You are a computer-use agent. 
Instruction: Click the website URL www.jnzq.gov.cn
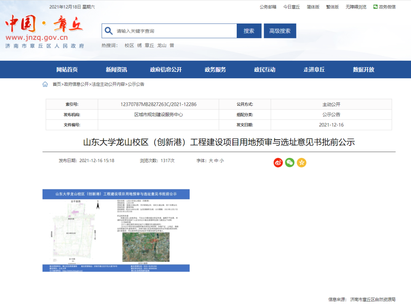tap(37, 38)
